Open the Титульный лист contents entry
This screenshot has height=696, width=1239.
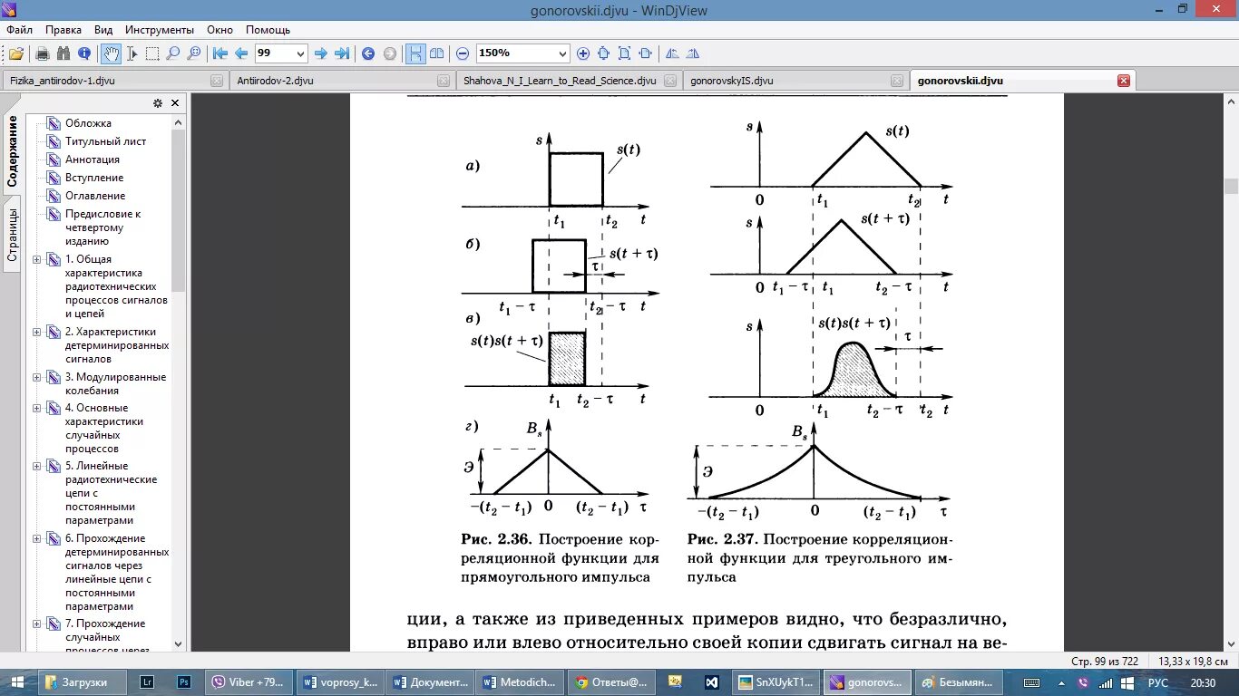[105, 141]
